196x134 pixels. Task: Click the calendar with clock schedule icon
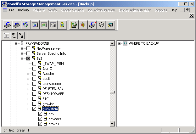coord(110,25)
